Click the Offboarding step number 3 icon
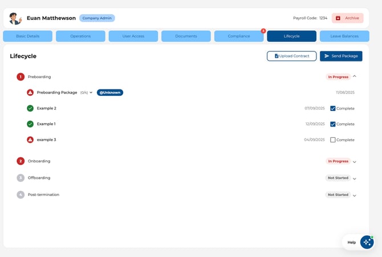Image resolution: width=382 pixels, height=257 pixels. click(21, 178)
